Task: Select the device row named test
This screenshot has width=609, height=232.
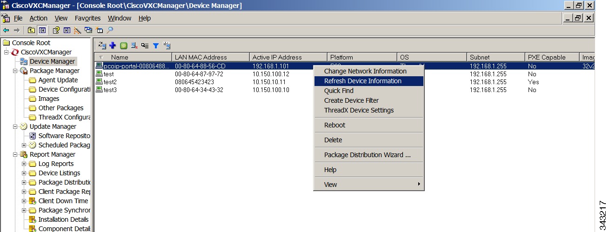Action: (x=344, y=74)
